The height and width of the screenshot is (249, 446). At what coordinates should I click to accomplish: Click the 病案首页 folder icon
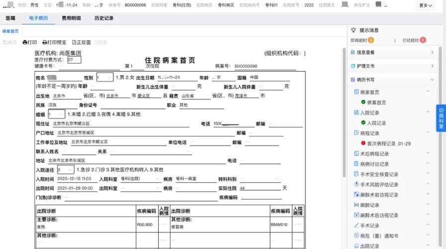coord(356,92)
